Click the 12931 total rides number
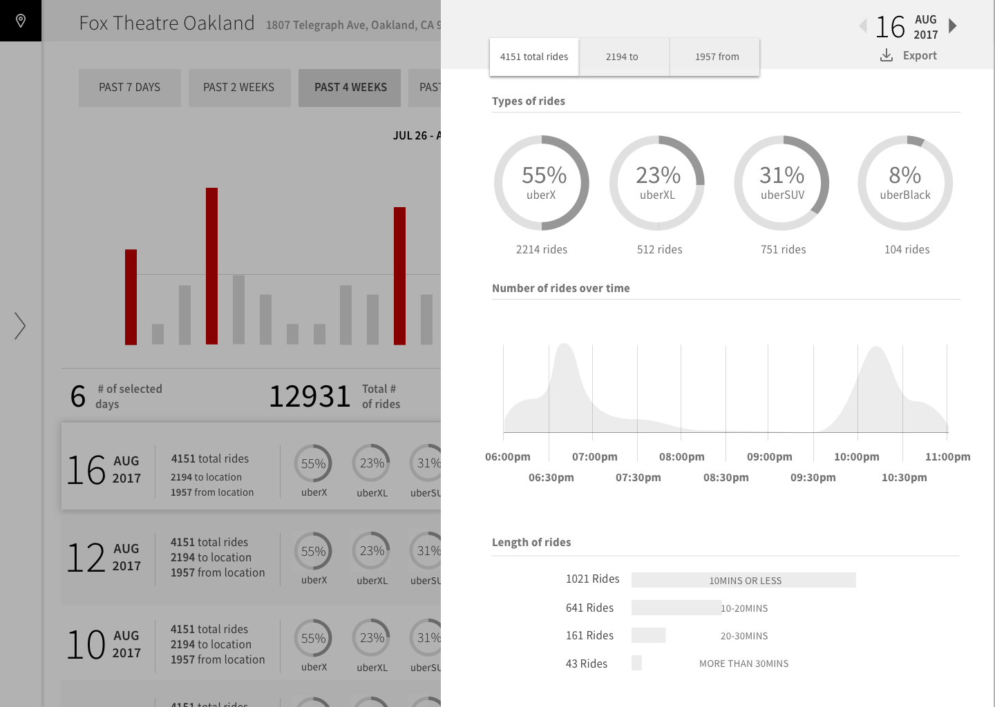995x707 pixels. click(310, 396)
